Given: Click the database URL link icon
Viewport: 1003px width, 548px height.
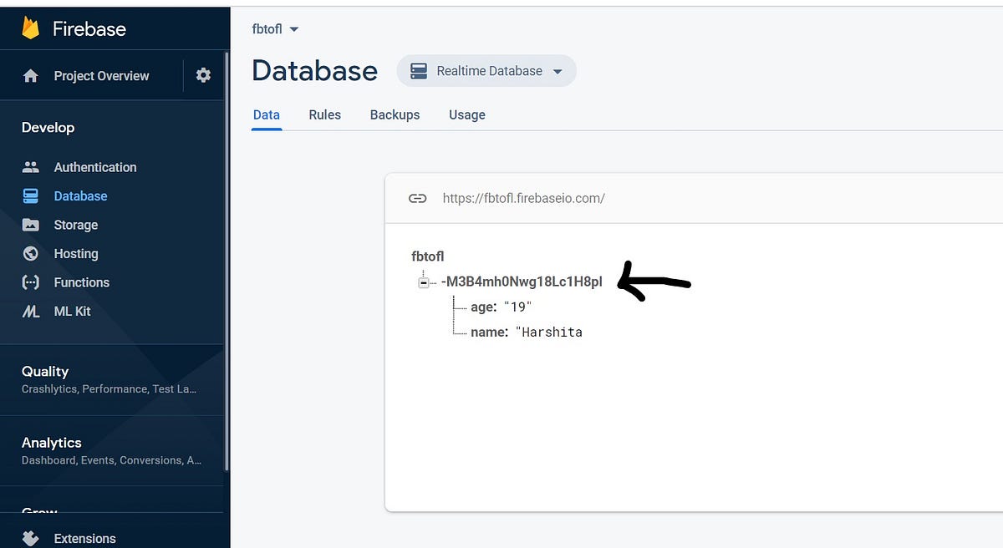Looking at the screenshot, I should coord(417,198).
